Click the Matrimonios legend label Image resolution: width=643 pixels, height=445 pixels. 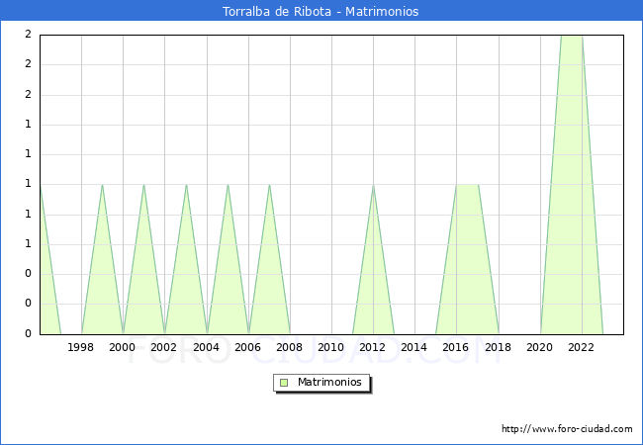tap(329, 382)
